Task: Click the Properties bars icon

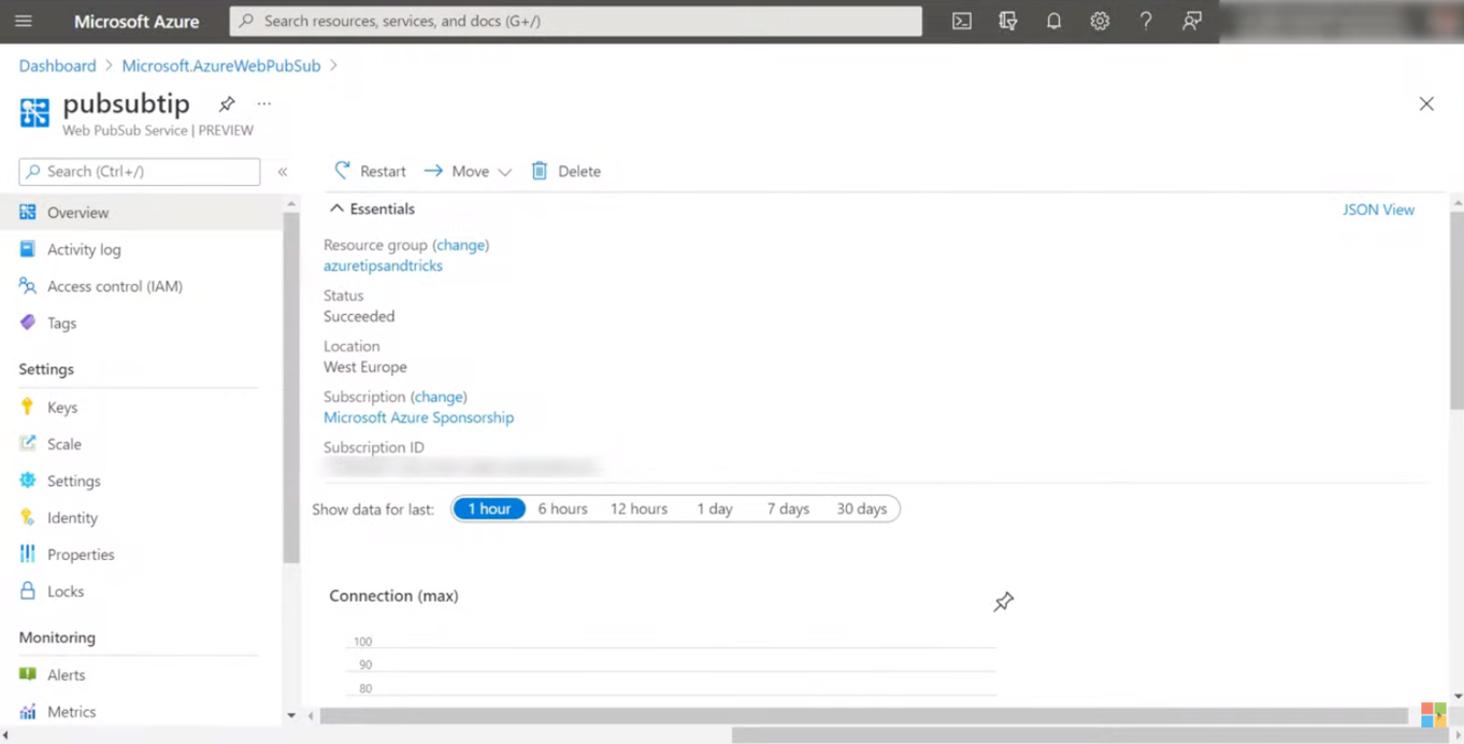Action: (27, 554)
